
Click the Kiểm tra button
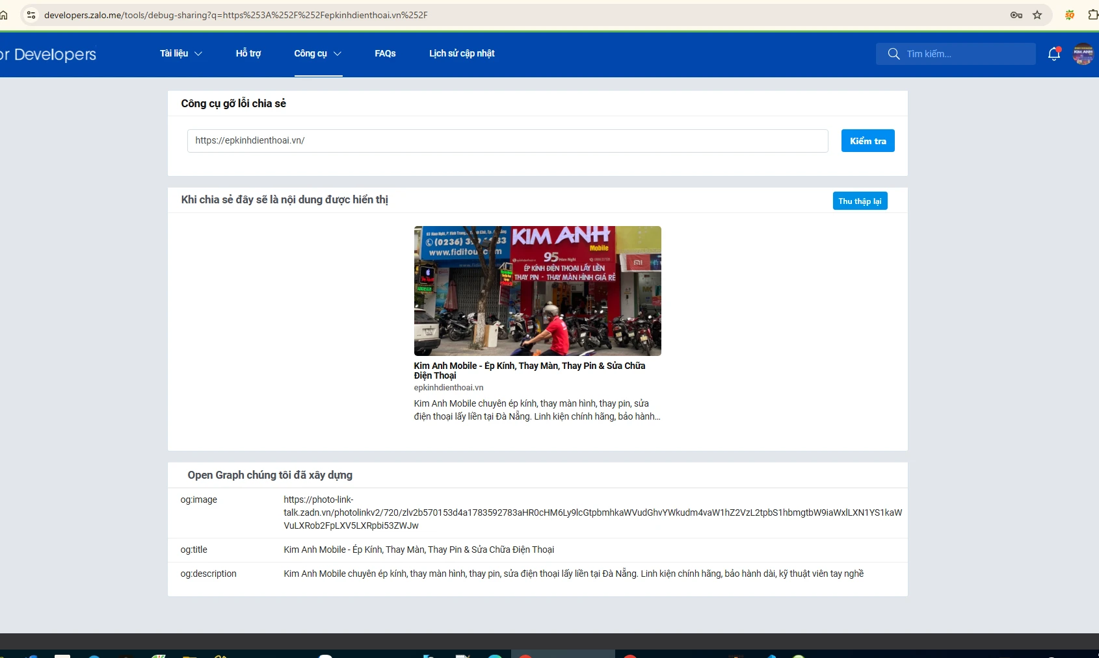[x=867, y=141]
